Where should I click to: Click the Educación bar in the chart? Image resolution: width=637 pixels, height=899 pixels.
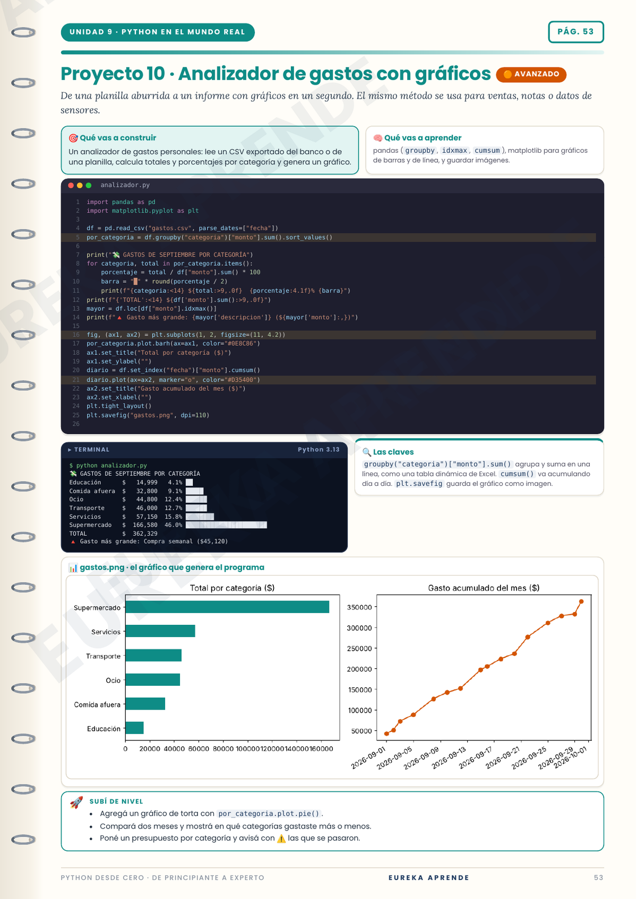(135, 728)
